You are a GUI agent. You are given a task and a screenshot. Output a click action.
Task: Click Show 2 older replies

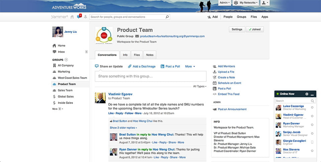pyautogui.click(x=123, y=128)
